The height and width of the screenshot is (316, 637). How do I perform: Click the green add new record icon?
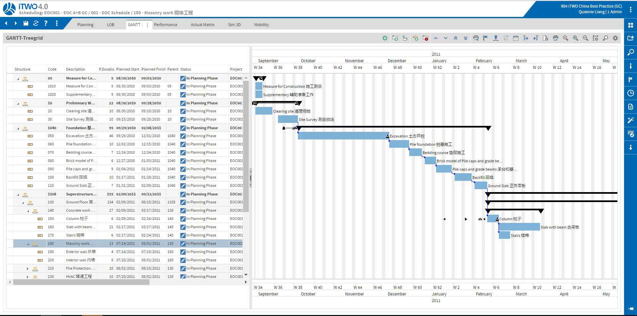[x=385, y=38]
